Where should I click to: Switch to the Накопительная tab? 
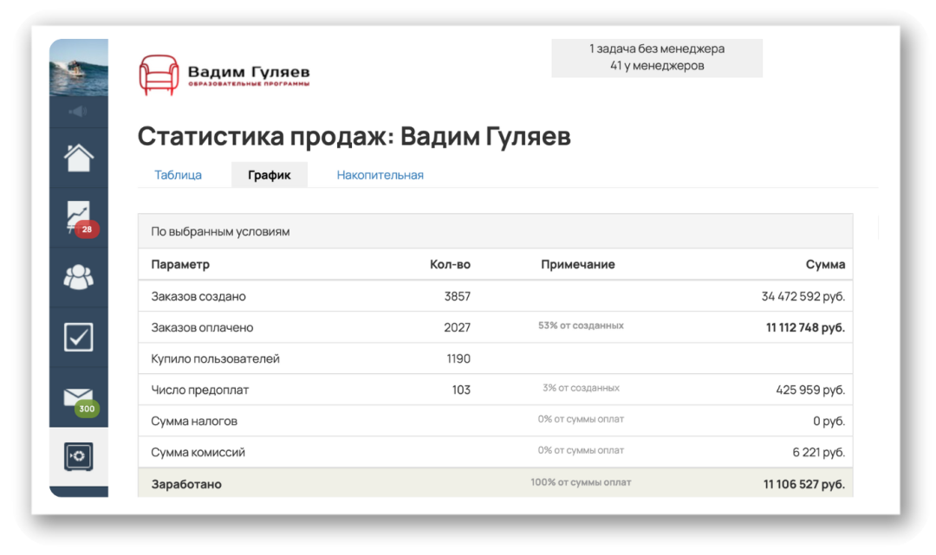[x=380, y=175]
